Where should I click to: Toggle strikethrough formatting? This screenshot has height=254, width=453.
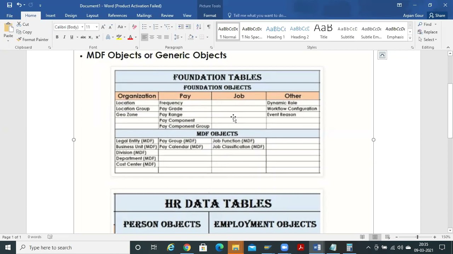pos(83,37)
